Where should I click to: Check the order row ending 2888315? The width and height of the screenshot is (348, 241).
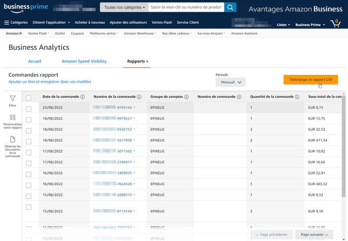pos(28,196)
